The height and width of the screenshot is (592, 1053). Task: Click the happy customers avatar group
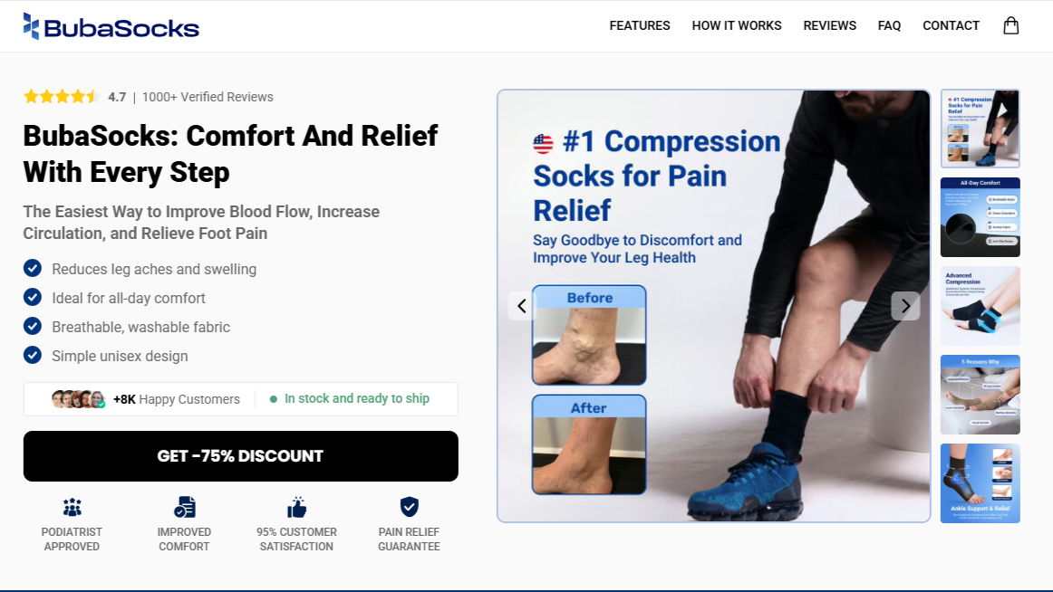pos(79,399)
